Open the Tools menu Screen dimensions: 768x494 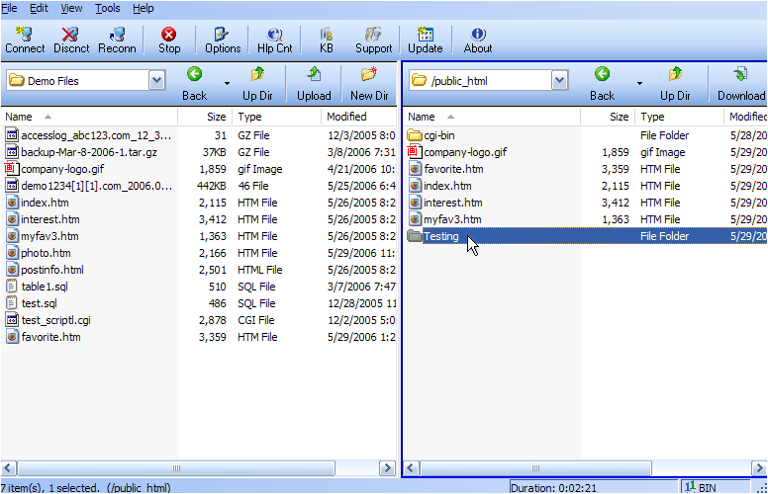[x=107, y=8]
